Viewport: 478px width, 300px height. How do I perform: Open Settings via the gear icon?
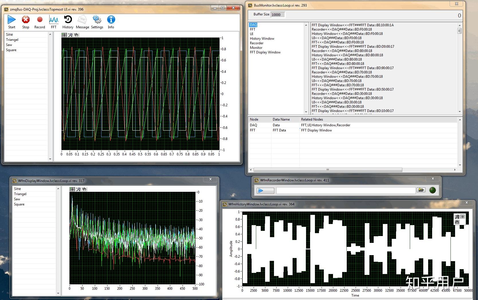pos(97,20)
